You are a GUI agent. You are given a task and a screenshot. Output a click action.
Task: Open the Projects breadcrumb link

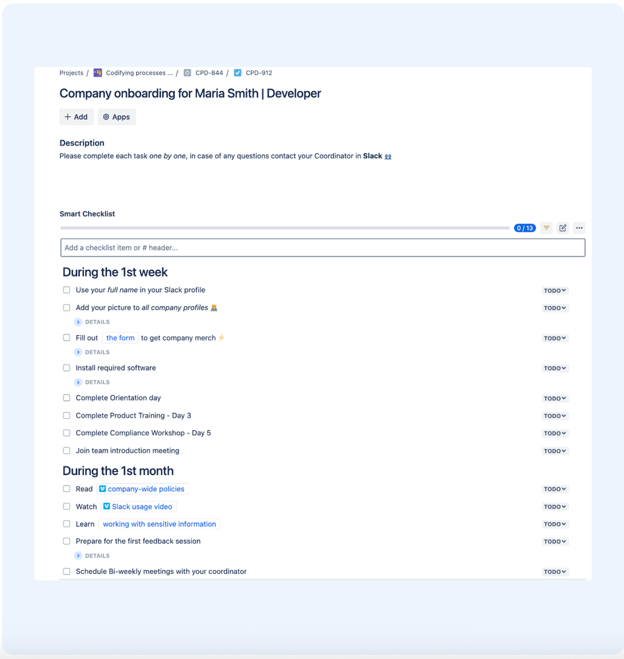pos(71,73)
